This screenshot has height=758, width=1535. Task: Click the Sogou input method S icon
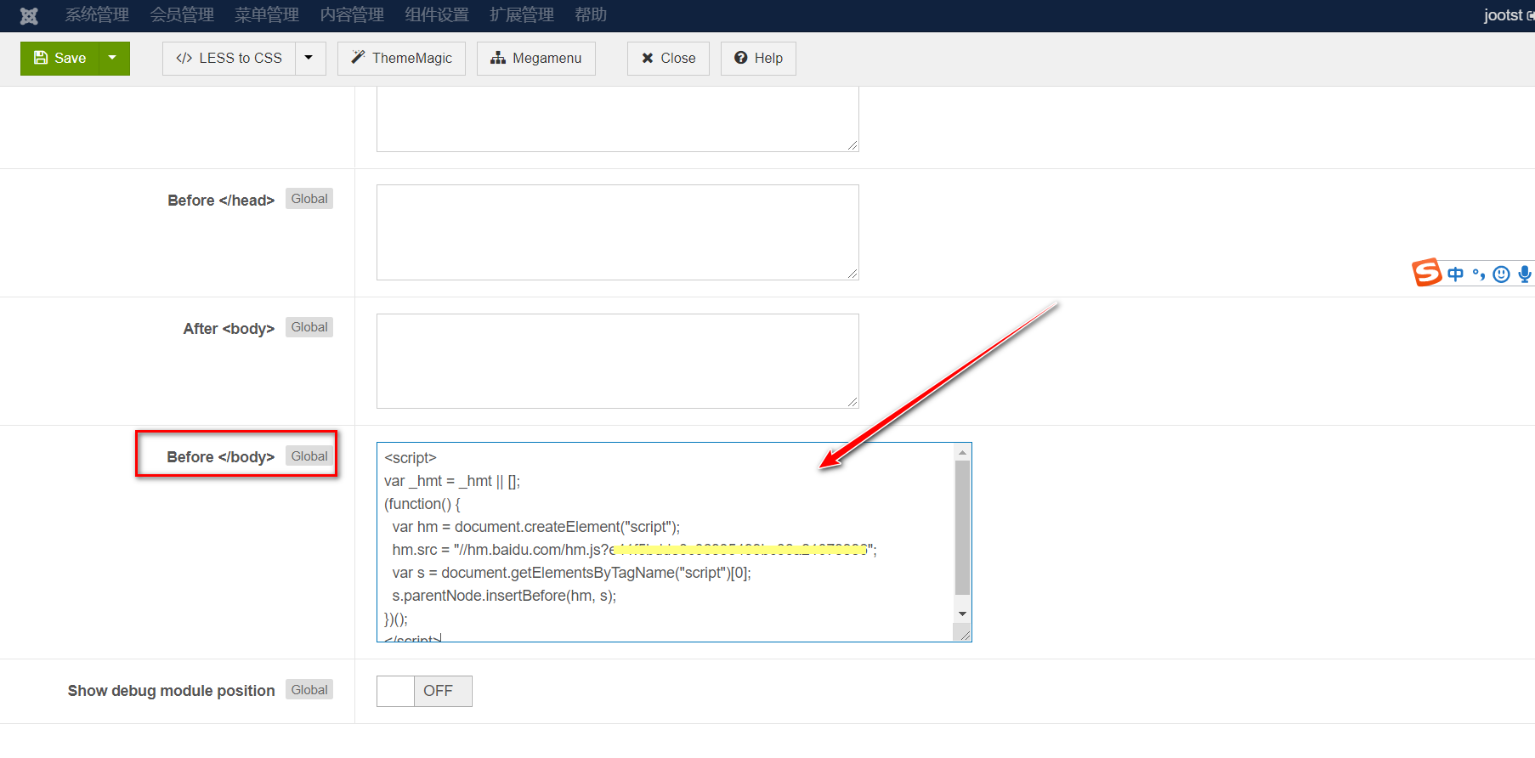pos(1427,273)
